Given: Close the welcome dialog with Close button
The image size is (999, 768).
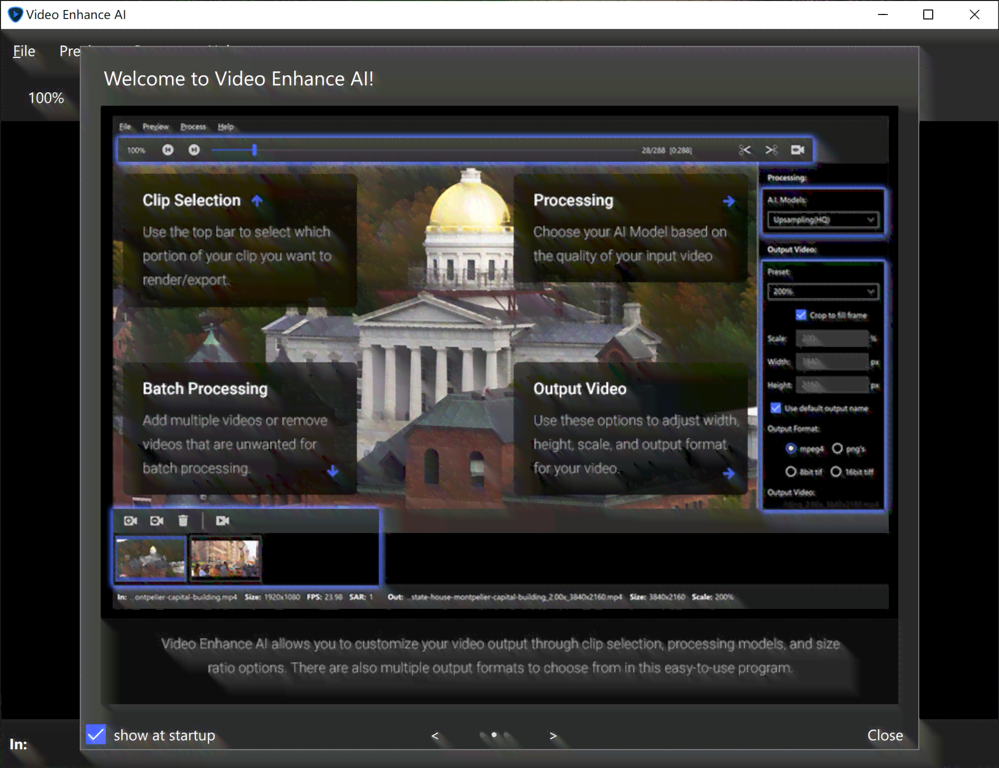Looking at the screenshot, I should pyautogui.click(x=885, y=735).
